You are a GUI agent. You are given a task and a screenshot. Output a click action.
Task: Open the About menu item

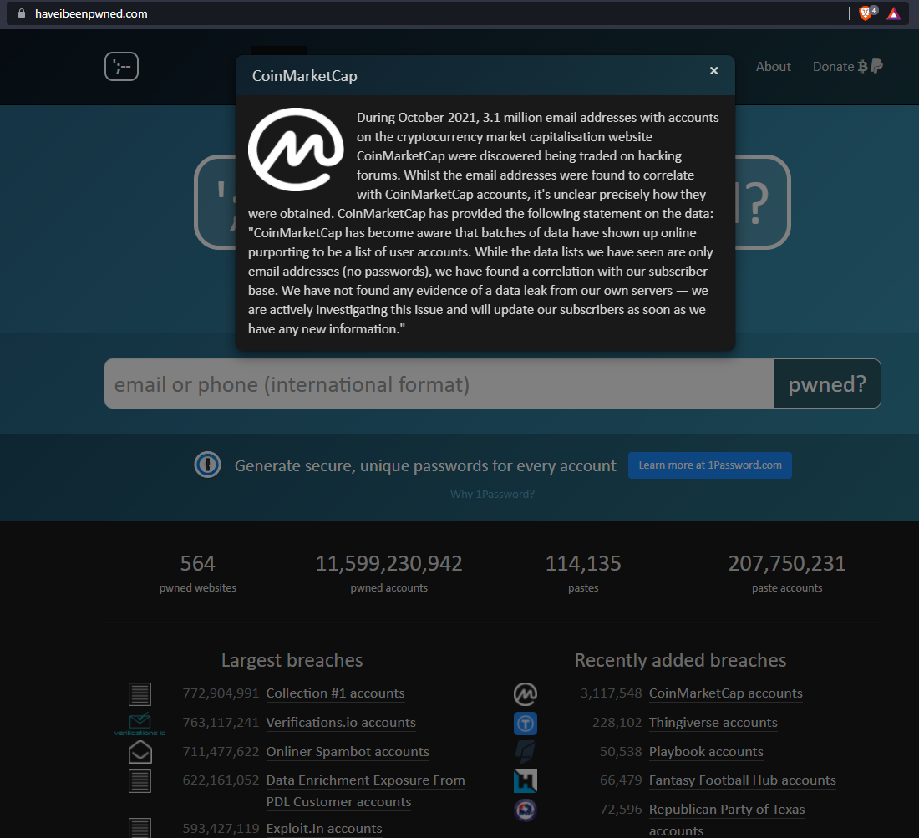pos(773,67)
